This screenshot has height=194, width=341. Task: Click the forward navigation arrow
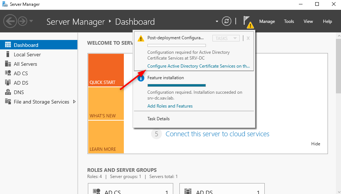[x=23, y=21]
